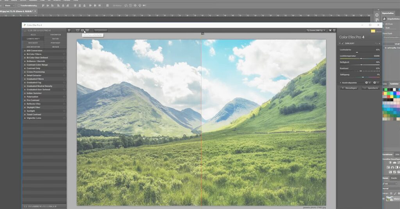Screen dimensions: 400x209
Task: Toggle the filter list panel icon
Action: [69, 30]
